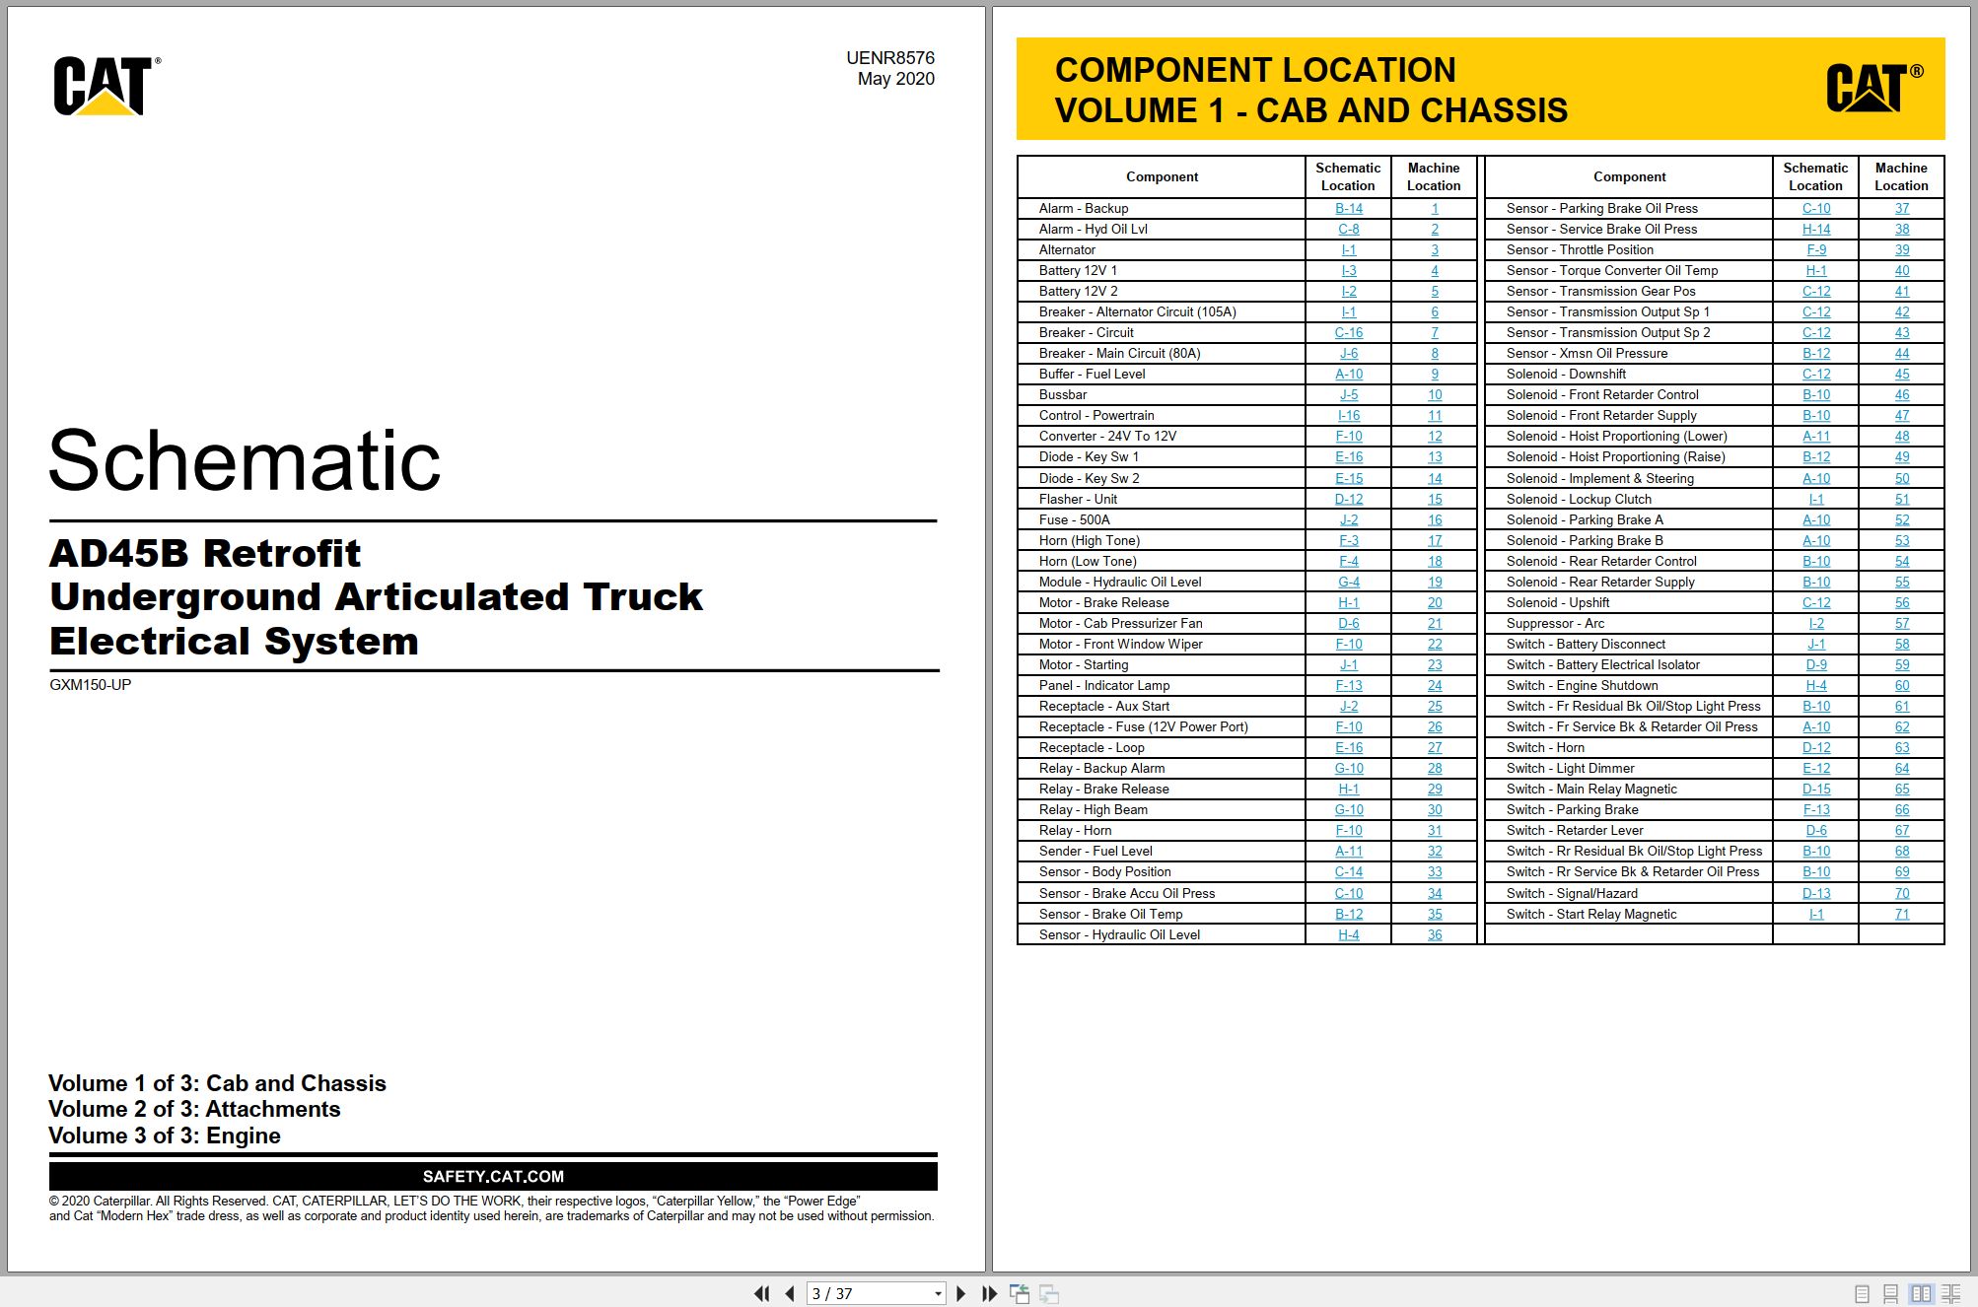Switch to single page view
Viewport: 1978px width, 1307px height.
point(1862,1294)
